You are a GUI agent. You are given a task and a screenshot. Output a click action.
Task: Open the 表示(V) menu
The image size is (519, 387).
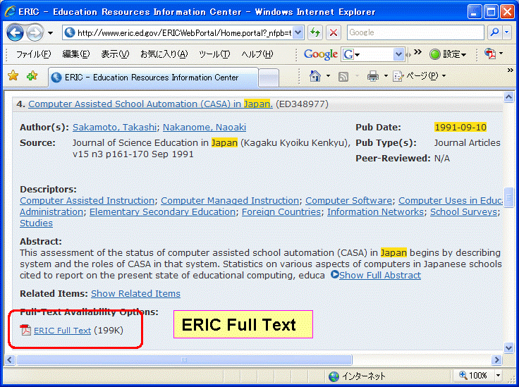pyautogui.click(x=115, y=54)
